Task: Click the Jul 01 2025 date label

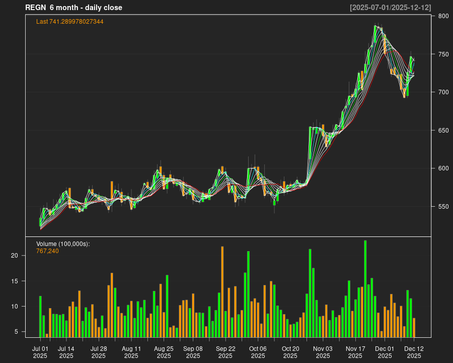Action: point(40,352)
